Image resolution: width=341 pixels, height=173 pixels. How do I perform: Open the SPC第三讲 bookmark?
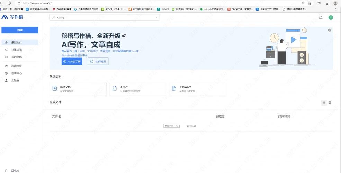tap(240, 9)
